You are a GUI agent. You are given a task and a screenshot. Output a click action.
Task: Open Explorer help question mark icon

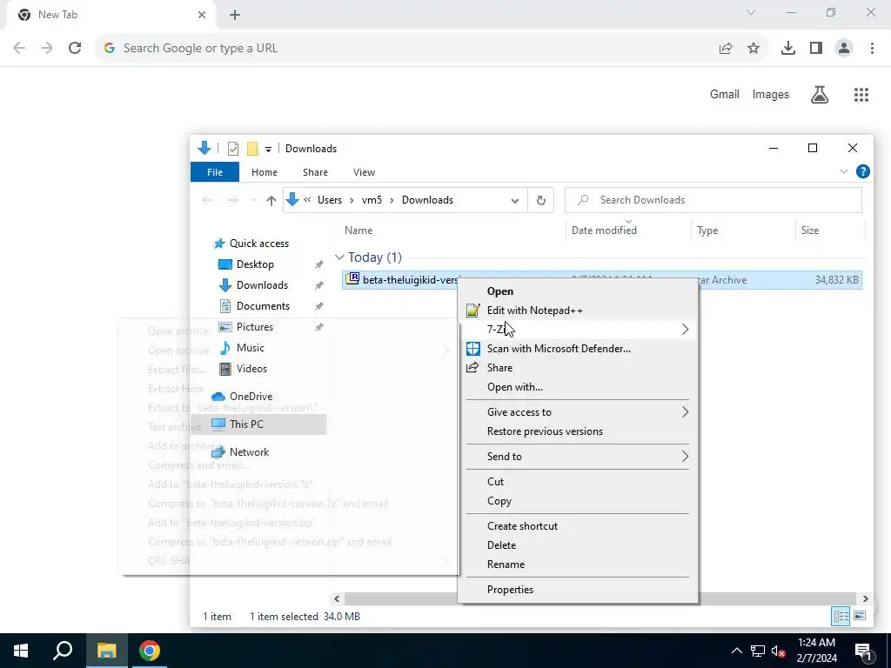862,171
